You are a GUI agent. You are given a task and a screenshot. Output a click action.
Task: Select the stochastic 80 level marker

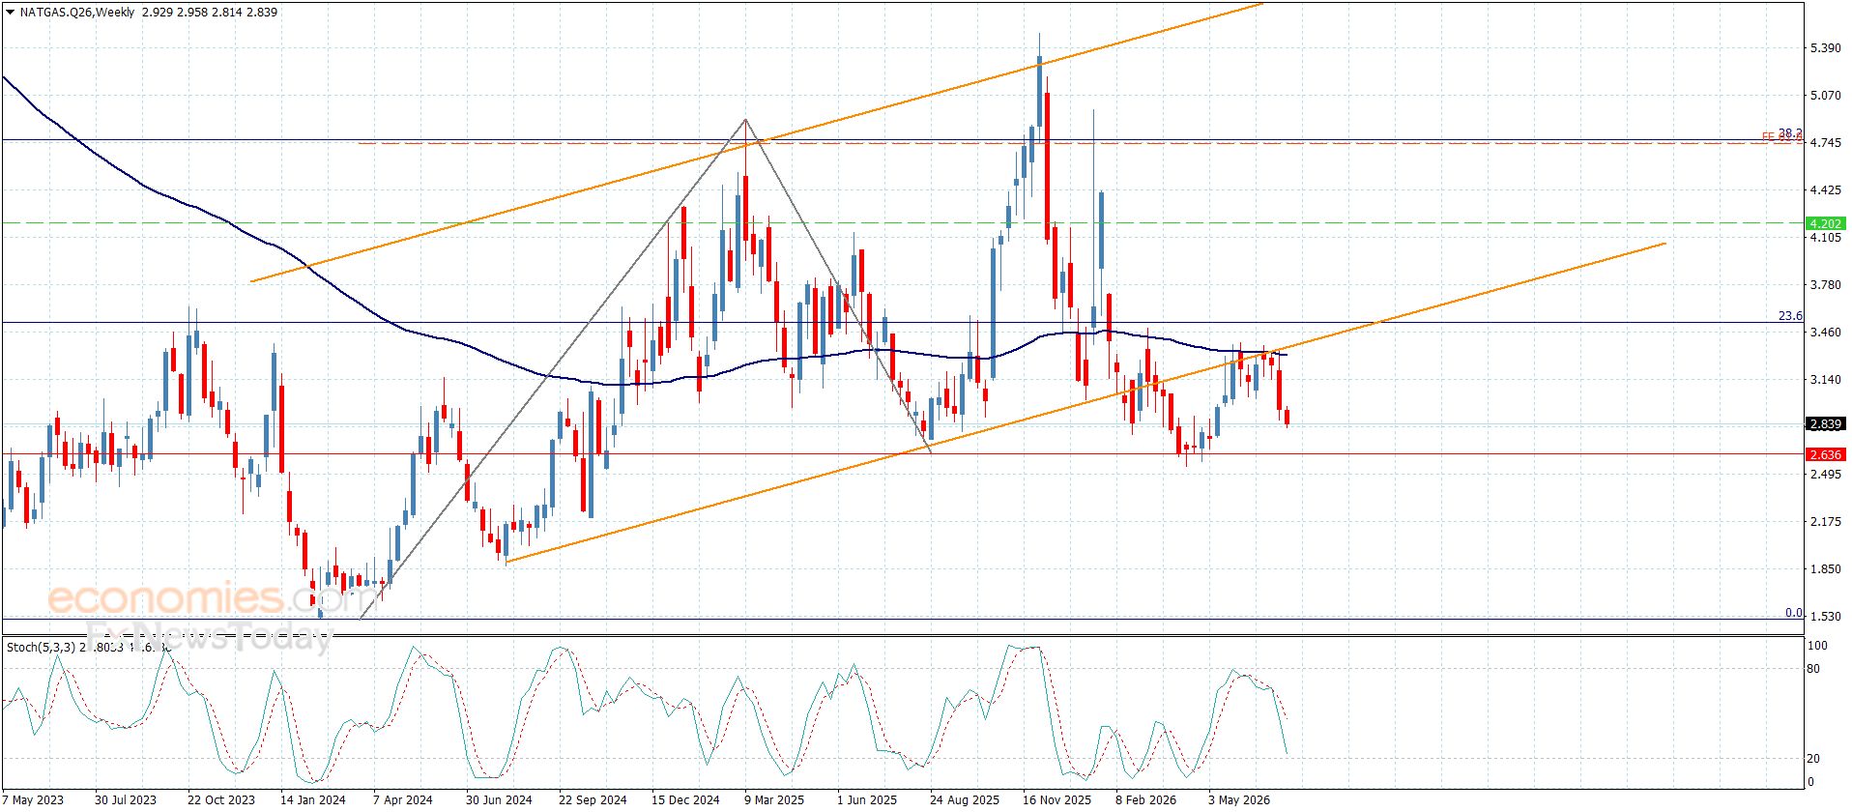(x=1813, y=668)
